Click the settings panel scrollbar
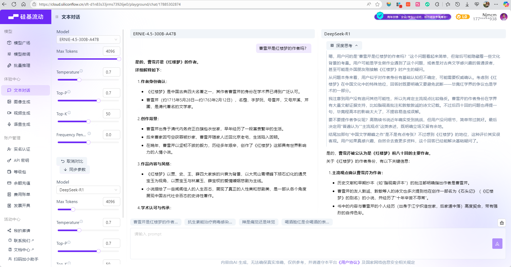Image resolution: width=511 pixels, height=267 pixels. point(123,123)
